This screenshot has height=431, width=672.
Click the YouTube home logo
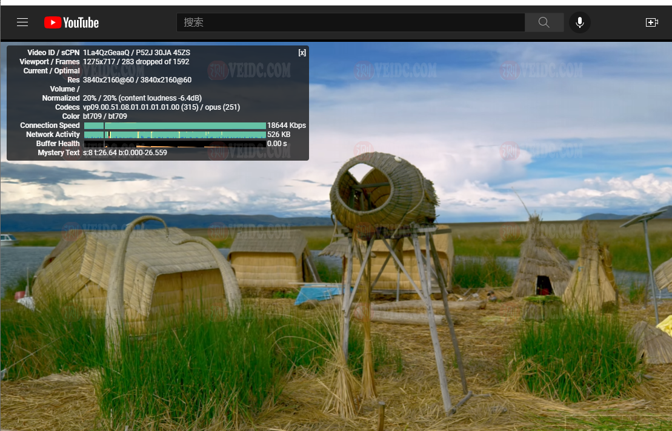click(72, 22)
